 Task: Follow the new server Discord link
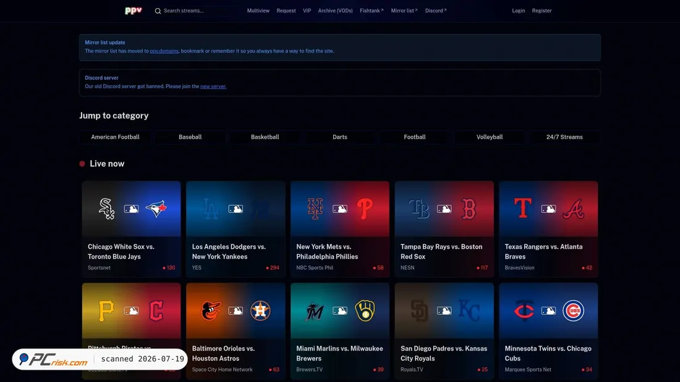tap(213, 86)
